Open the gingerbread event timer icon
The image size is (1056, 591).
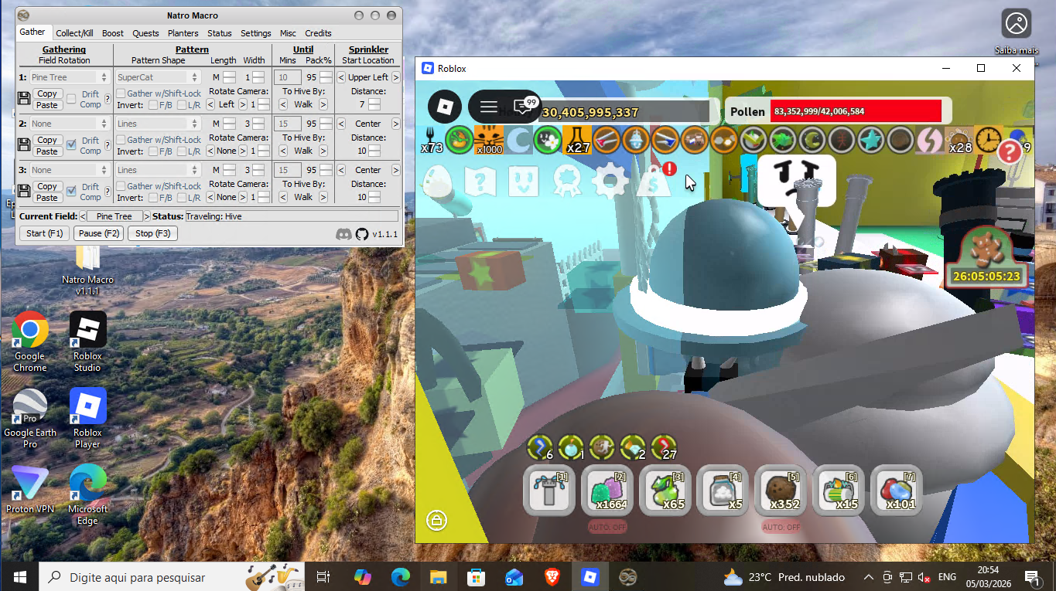[986, 256]
